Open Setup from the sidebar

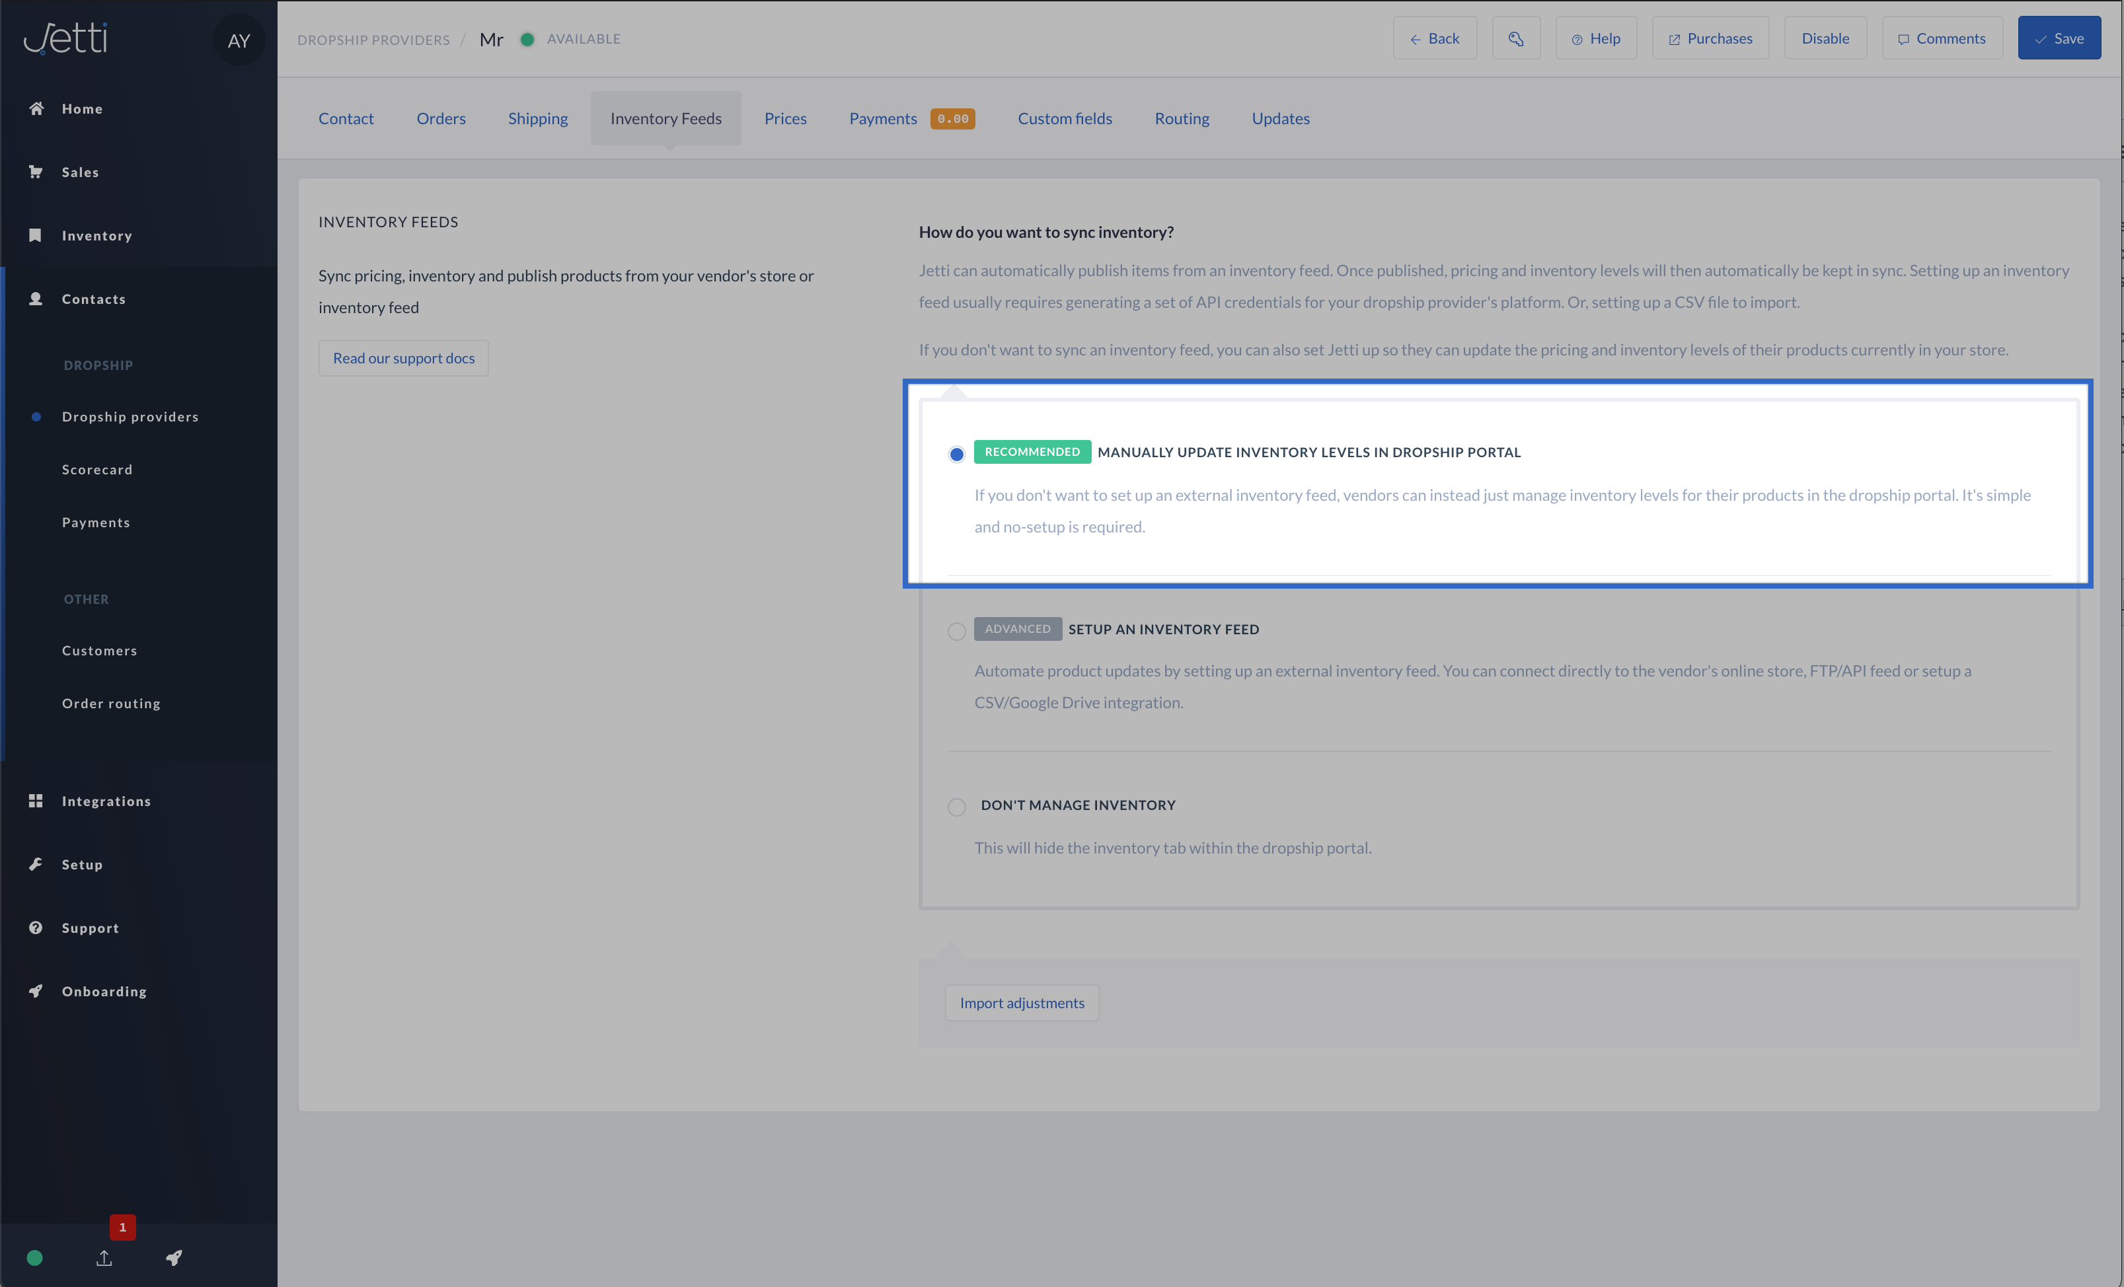[82, 865]
